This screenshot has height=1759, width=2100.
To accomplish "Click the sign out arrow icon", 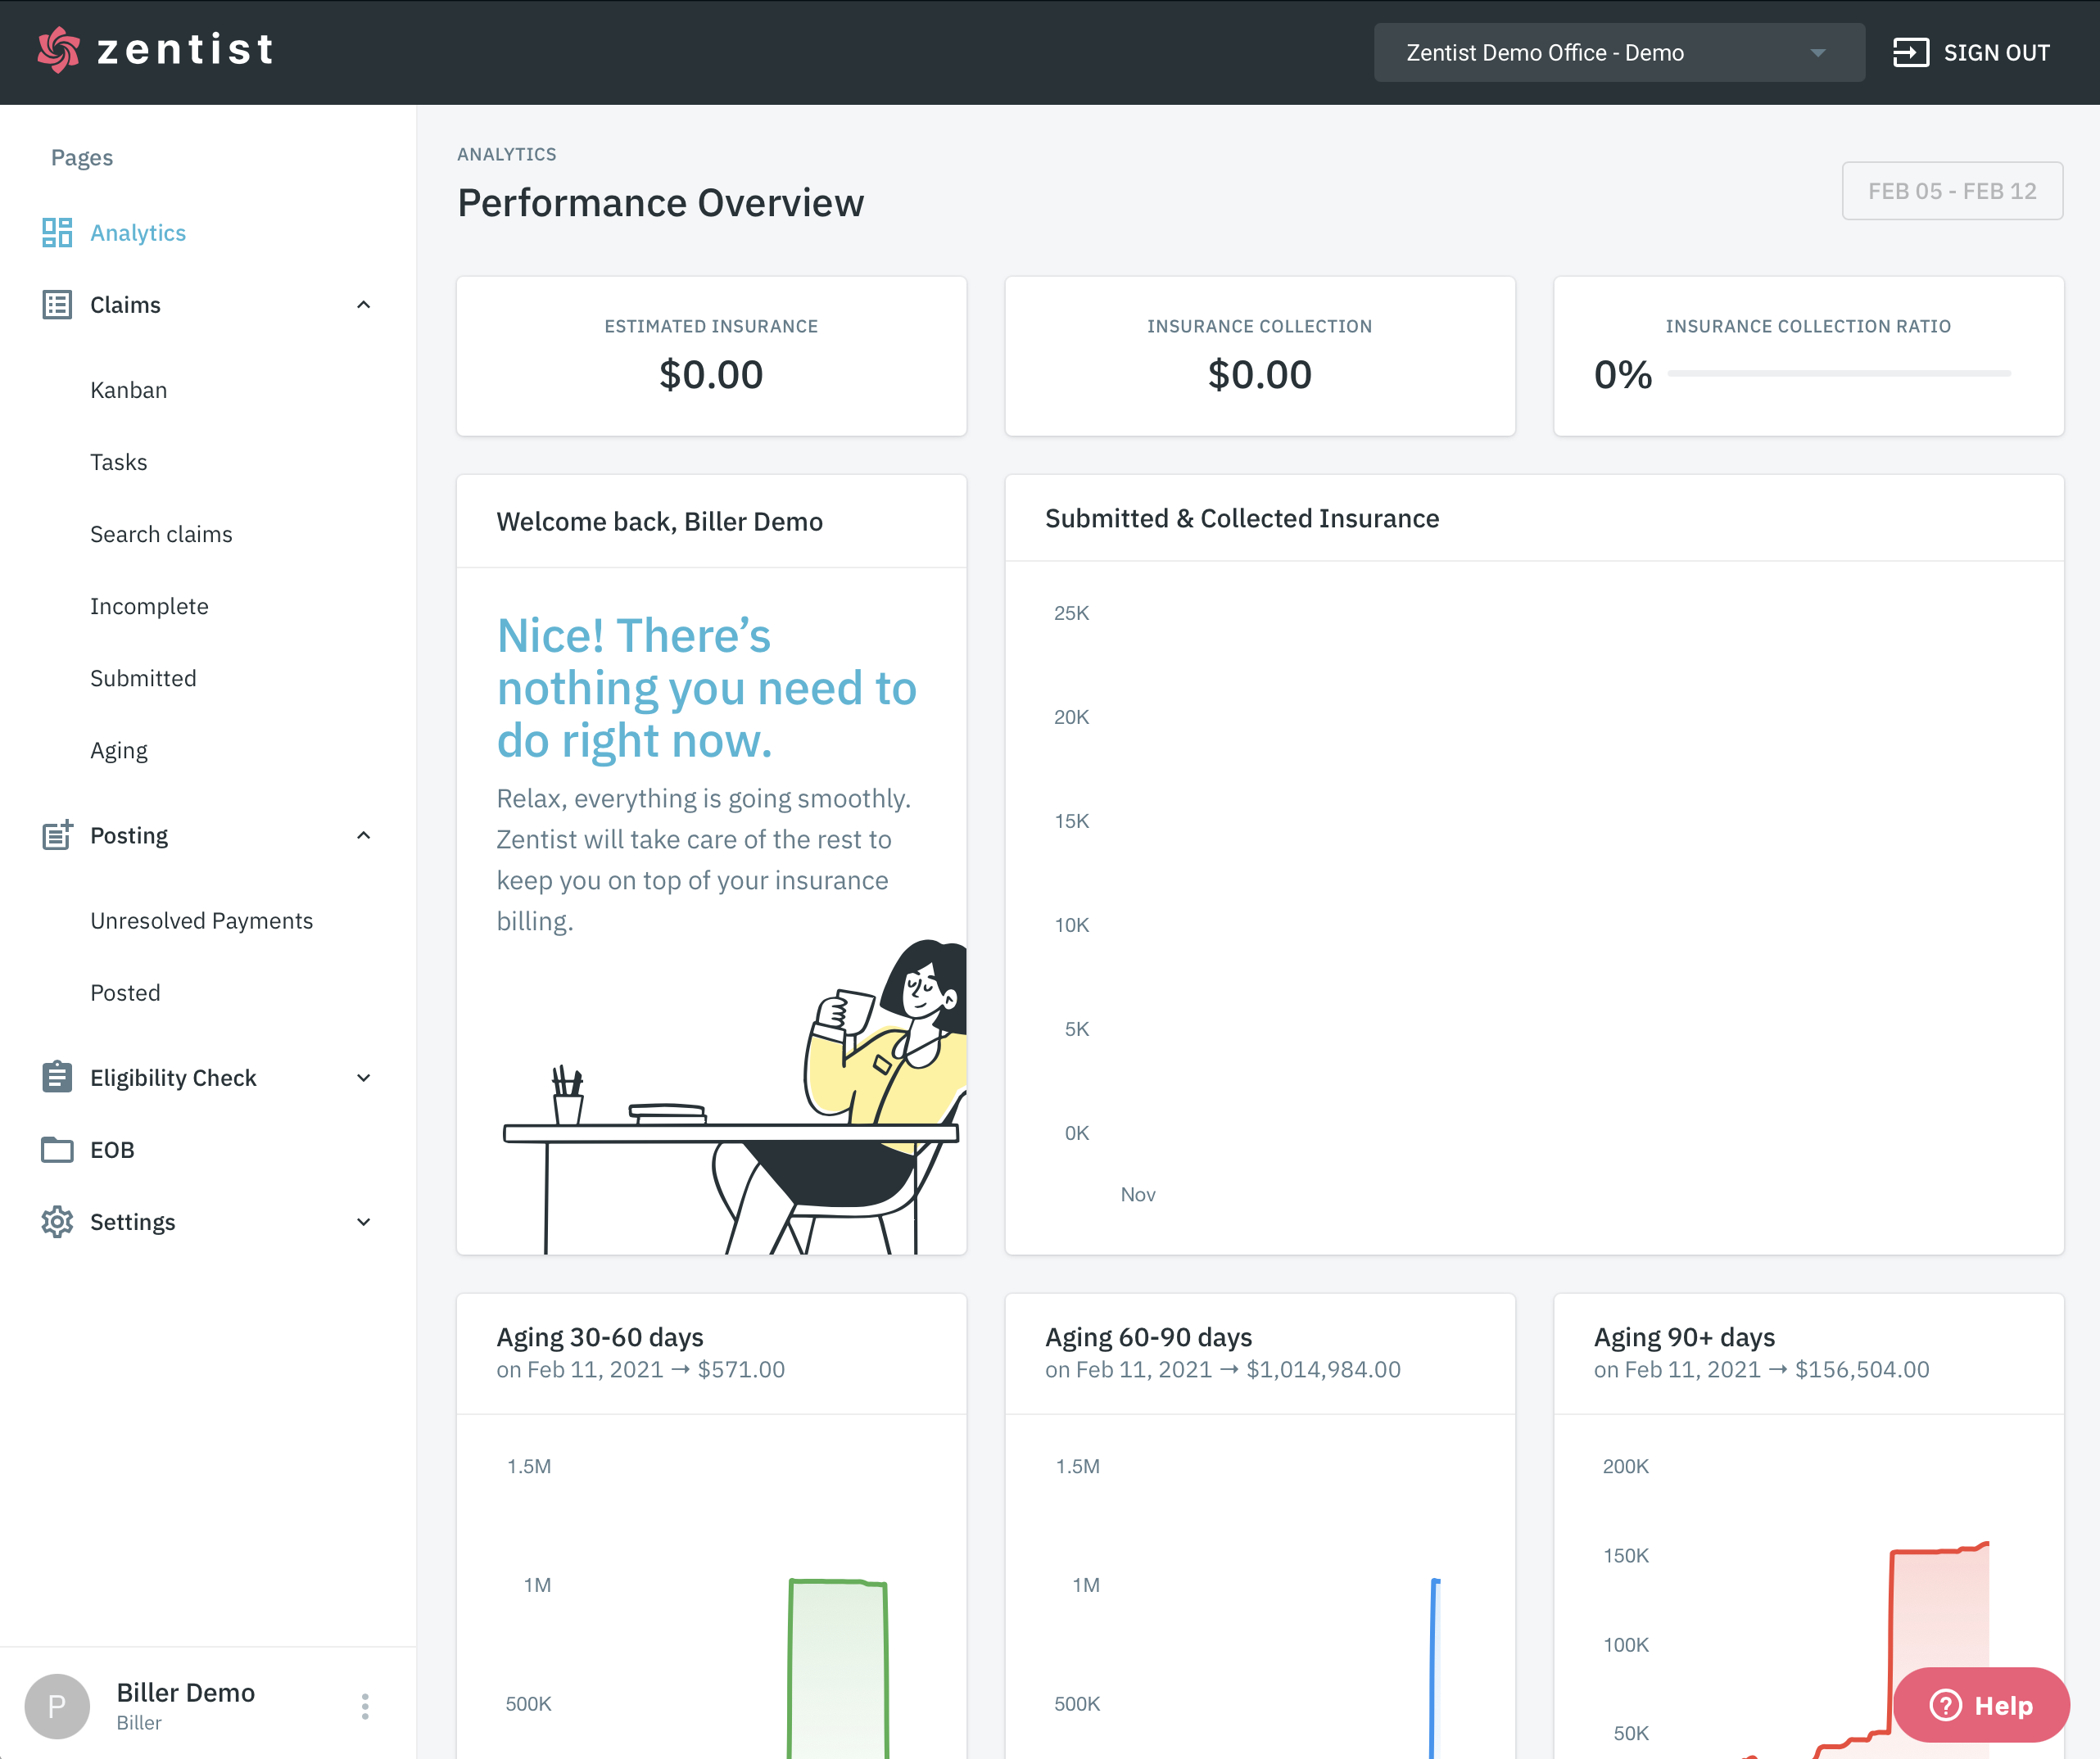I will (x=1910, y=53).
